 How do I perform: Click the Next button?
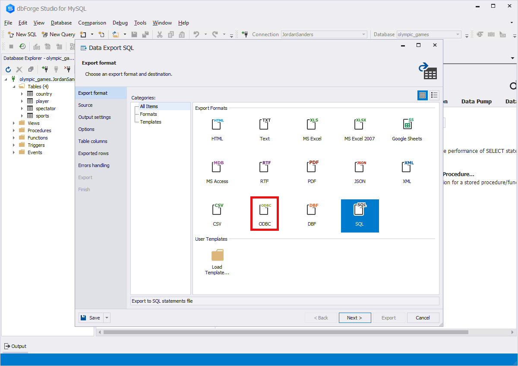click(x=355, y=318)
